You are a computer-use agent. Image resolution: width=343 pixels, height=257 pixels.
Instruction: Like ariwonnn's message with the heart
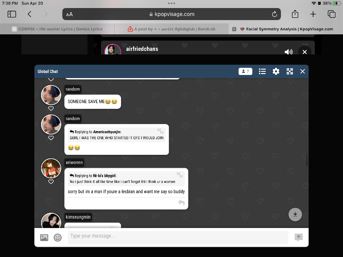pos(51,182)
